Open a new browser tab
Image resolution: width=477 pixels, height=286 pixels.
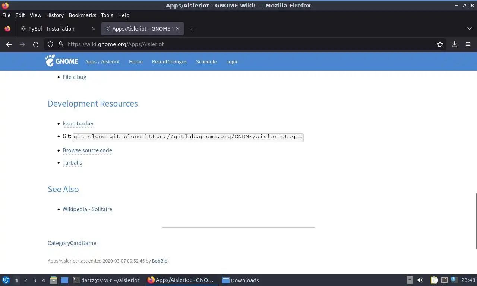coord(192,29)
